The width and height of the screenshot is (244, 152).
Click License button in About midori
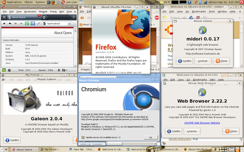(202, 61)
